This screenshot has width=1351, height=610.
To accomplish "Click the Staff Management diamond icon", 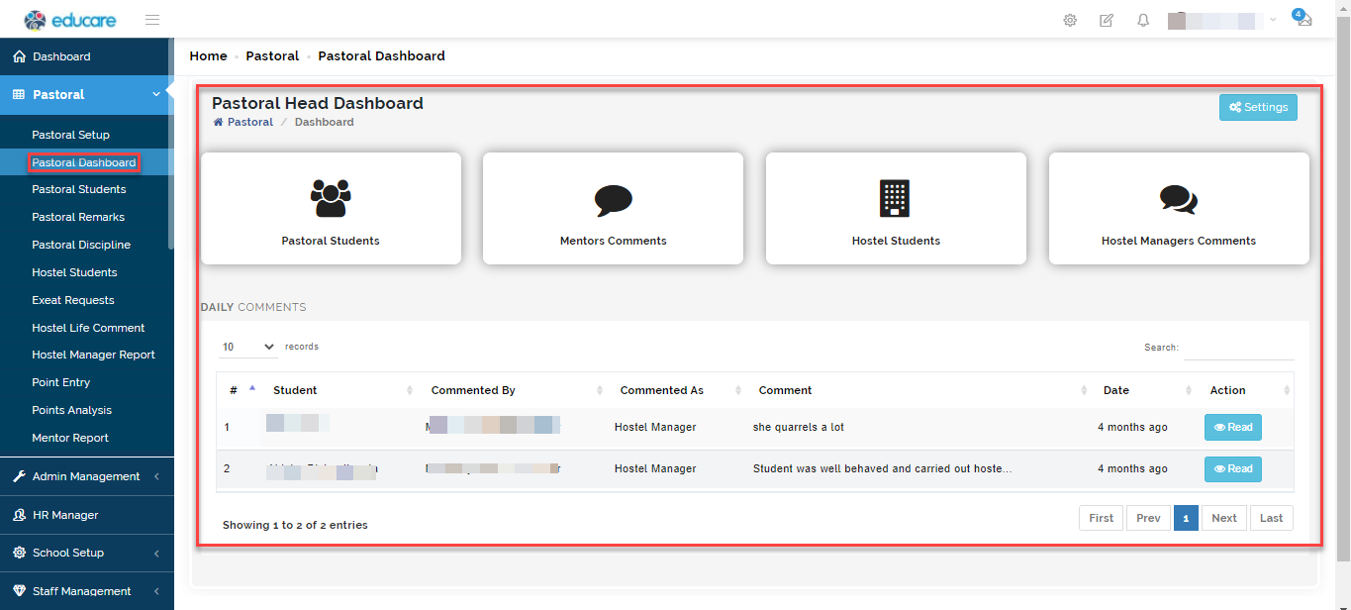I will tap(19, 591).
